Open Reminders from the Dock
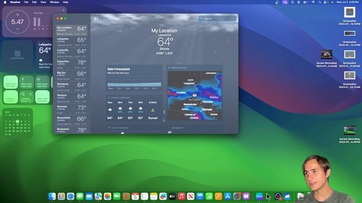Screen dimensions: 362x203 coord(145,196)
